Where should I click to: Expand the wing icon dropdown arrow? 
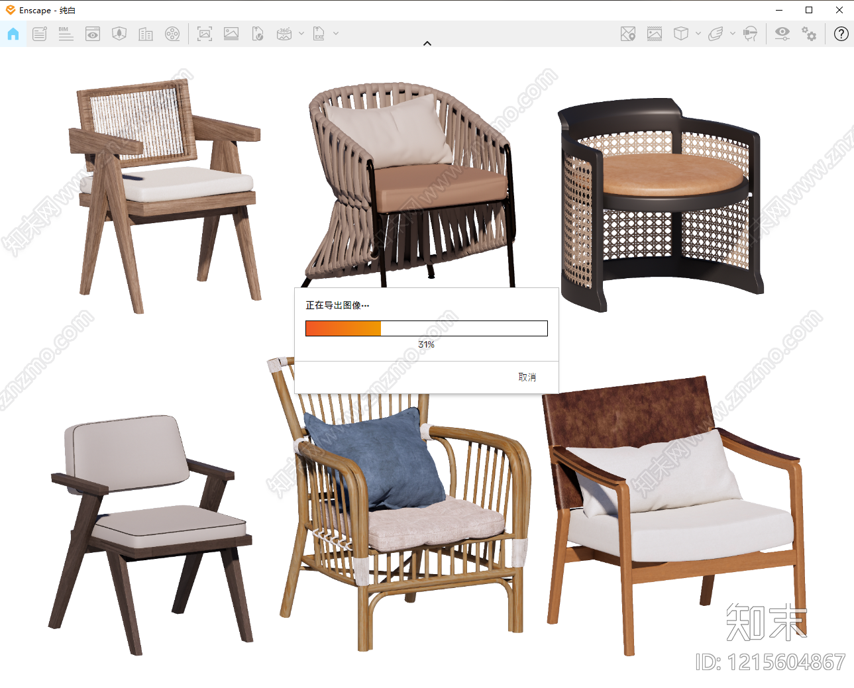[x=733, y=34]
